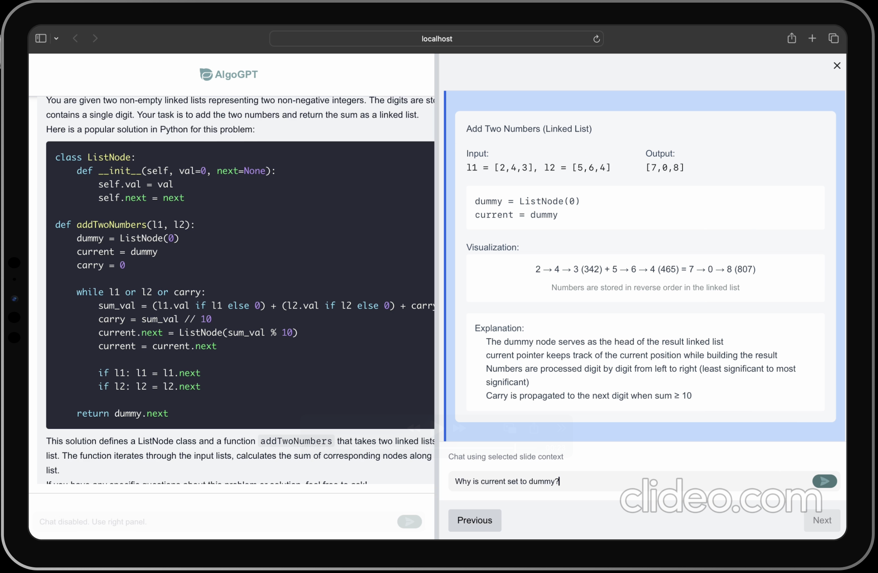Expand the sidebar options chevron
This screenshot has height=573, width=878.
[x=56, y=39]
